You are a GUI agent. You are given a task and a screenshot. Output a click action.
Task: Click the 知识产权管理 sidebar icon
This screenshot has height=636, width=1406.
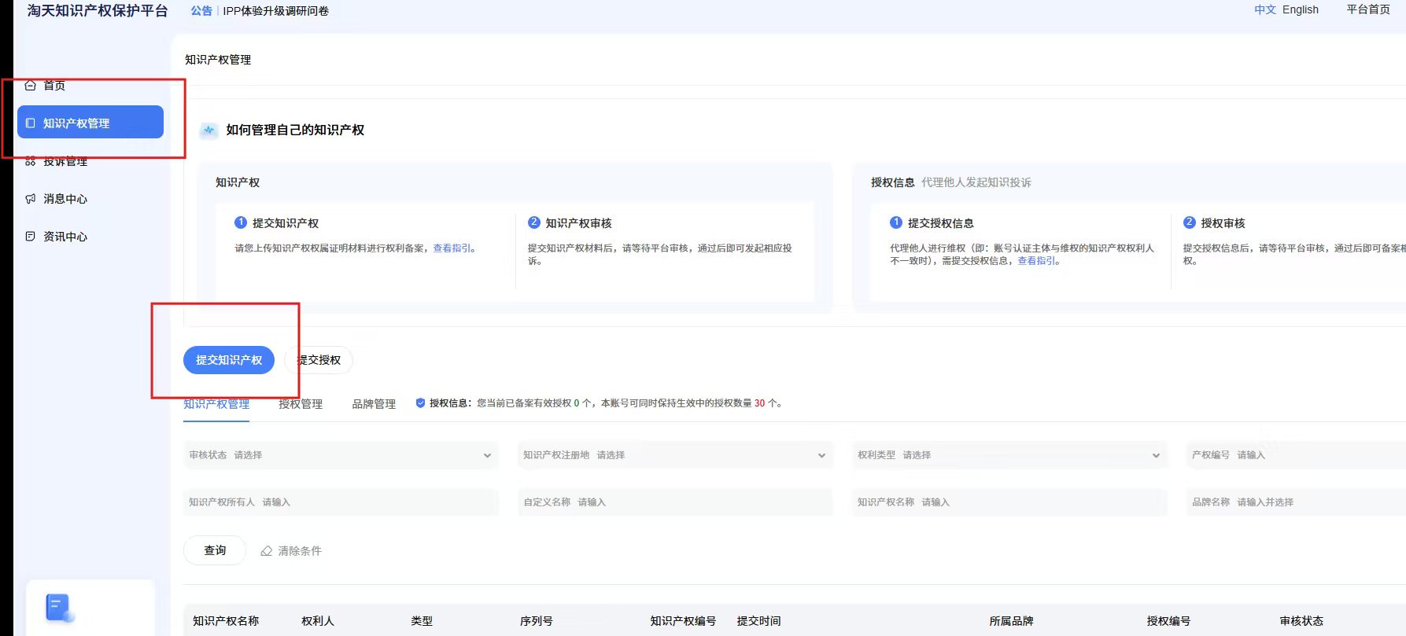(x=31, y=123)
